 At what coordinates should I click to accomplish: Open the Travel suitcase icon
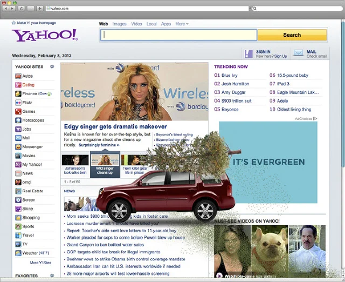(18, 235)
